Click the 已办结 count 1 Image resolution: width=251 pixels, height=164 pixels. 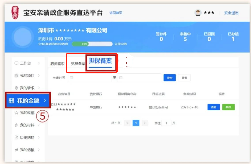click(x=233, y=39)
